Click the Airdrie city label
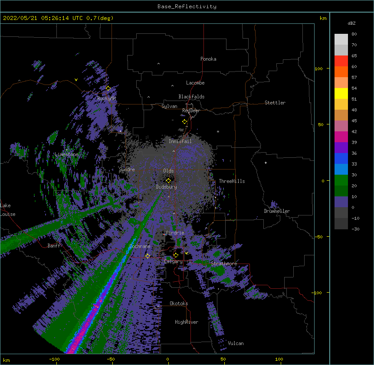374x365 pixels. 175,233
